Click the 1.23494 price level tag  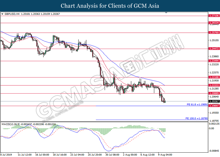214,61
